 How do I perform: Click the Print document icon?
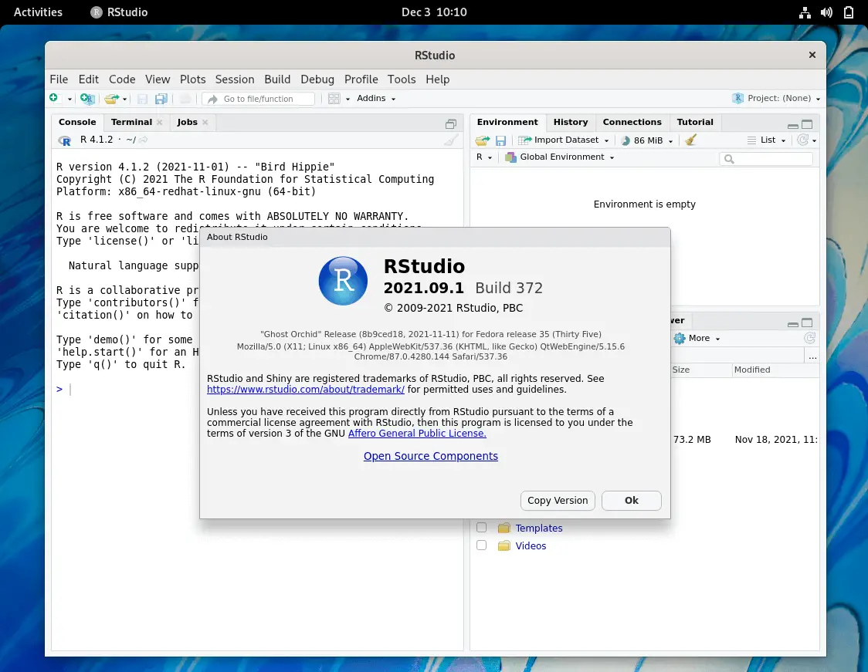[185, 99]
